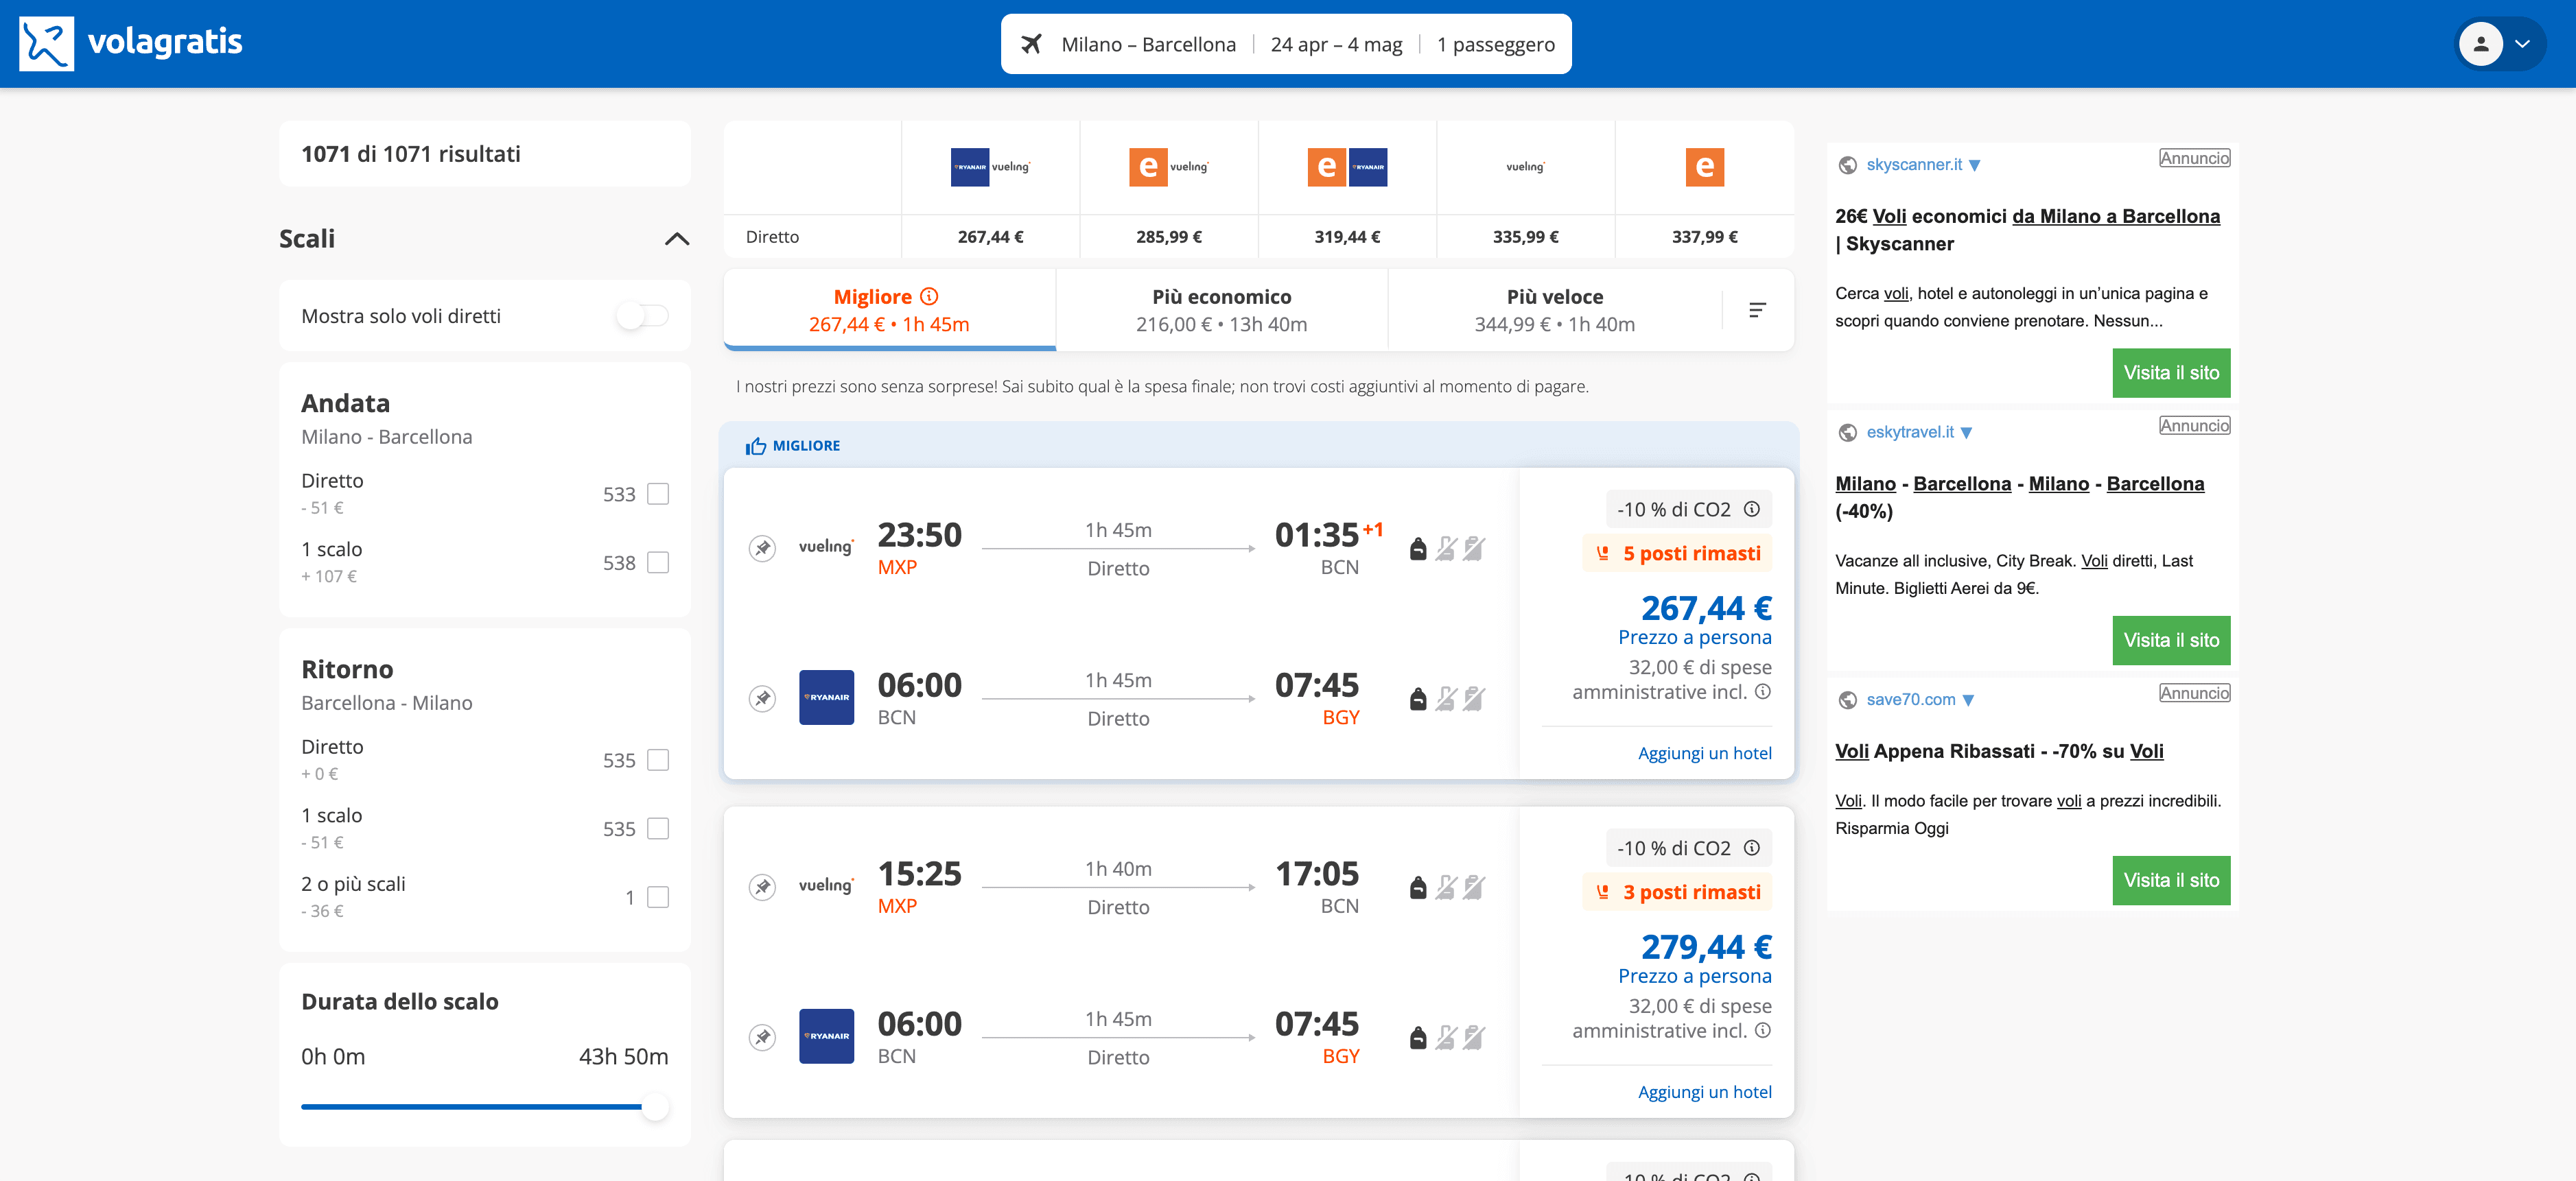Switch to the Più economico tab

1220,309
